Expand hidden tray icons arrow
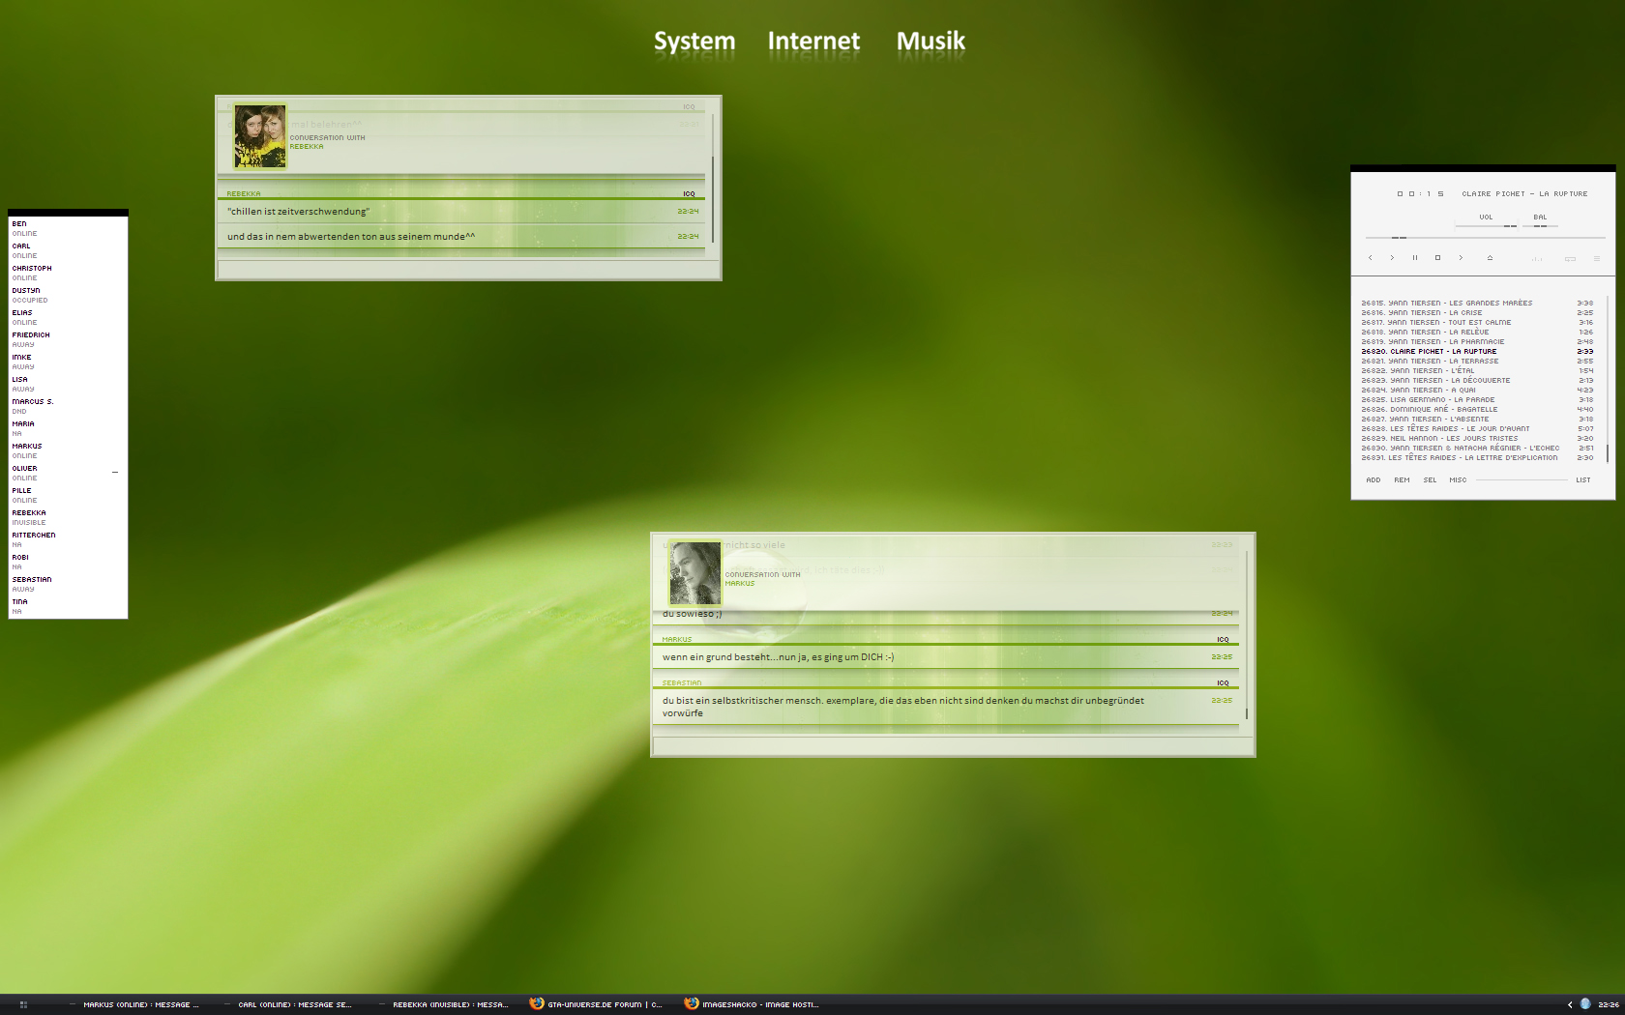This screenshot has height=1015, width=1625. 1570,1004
